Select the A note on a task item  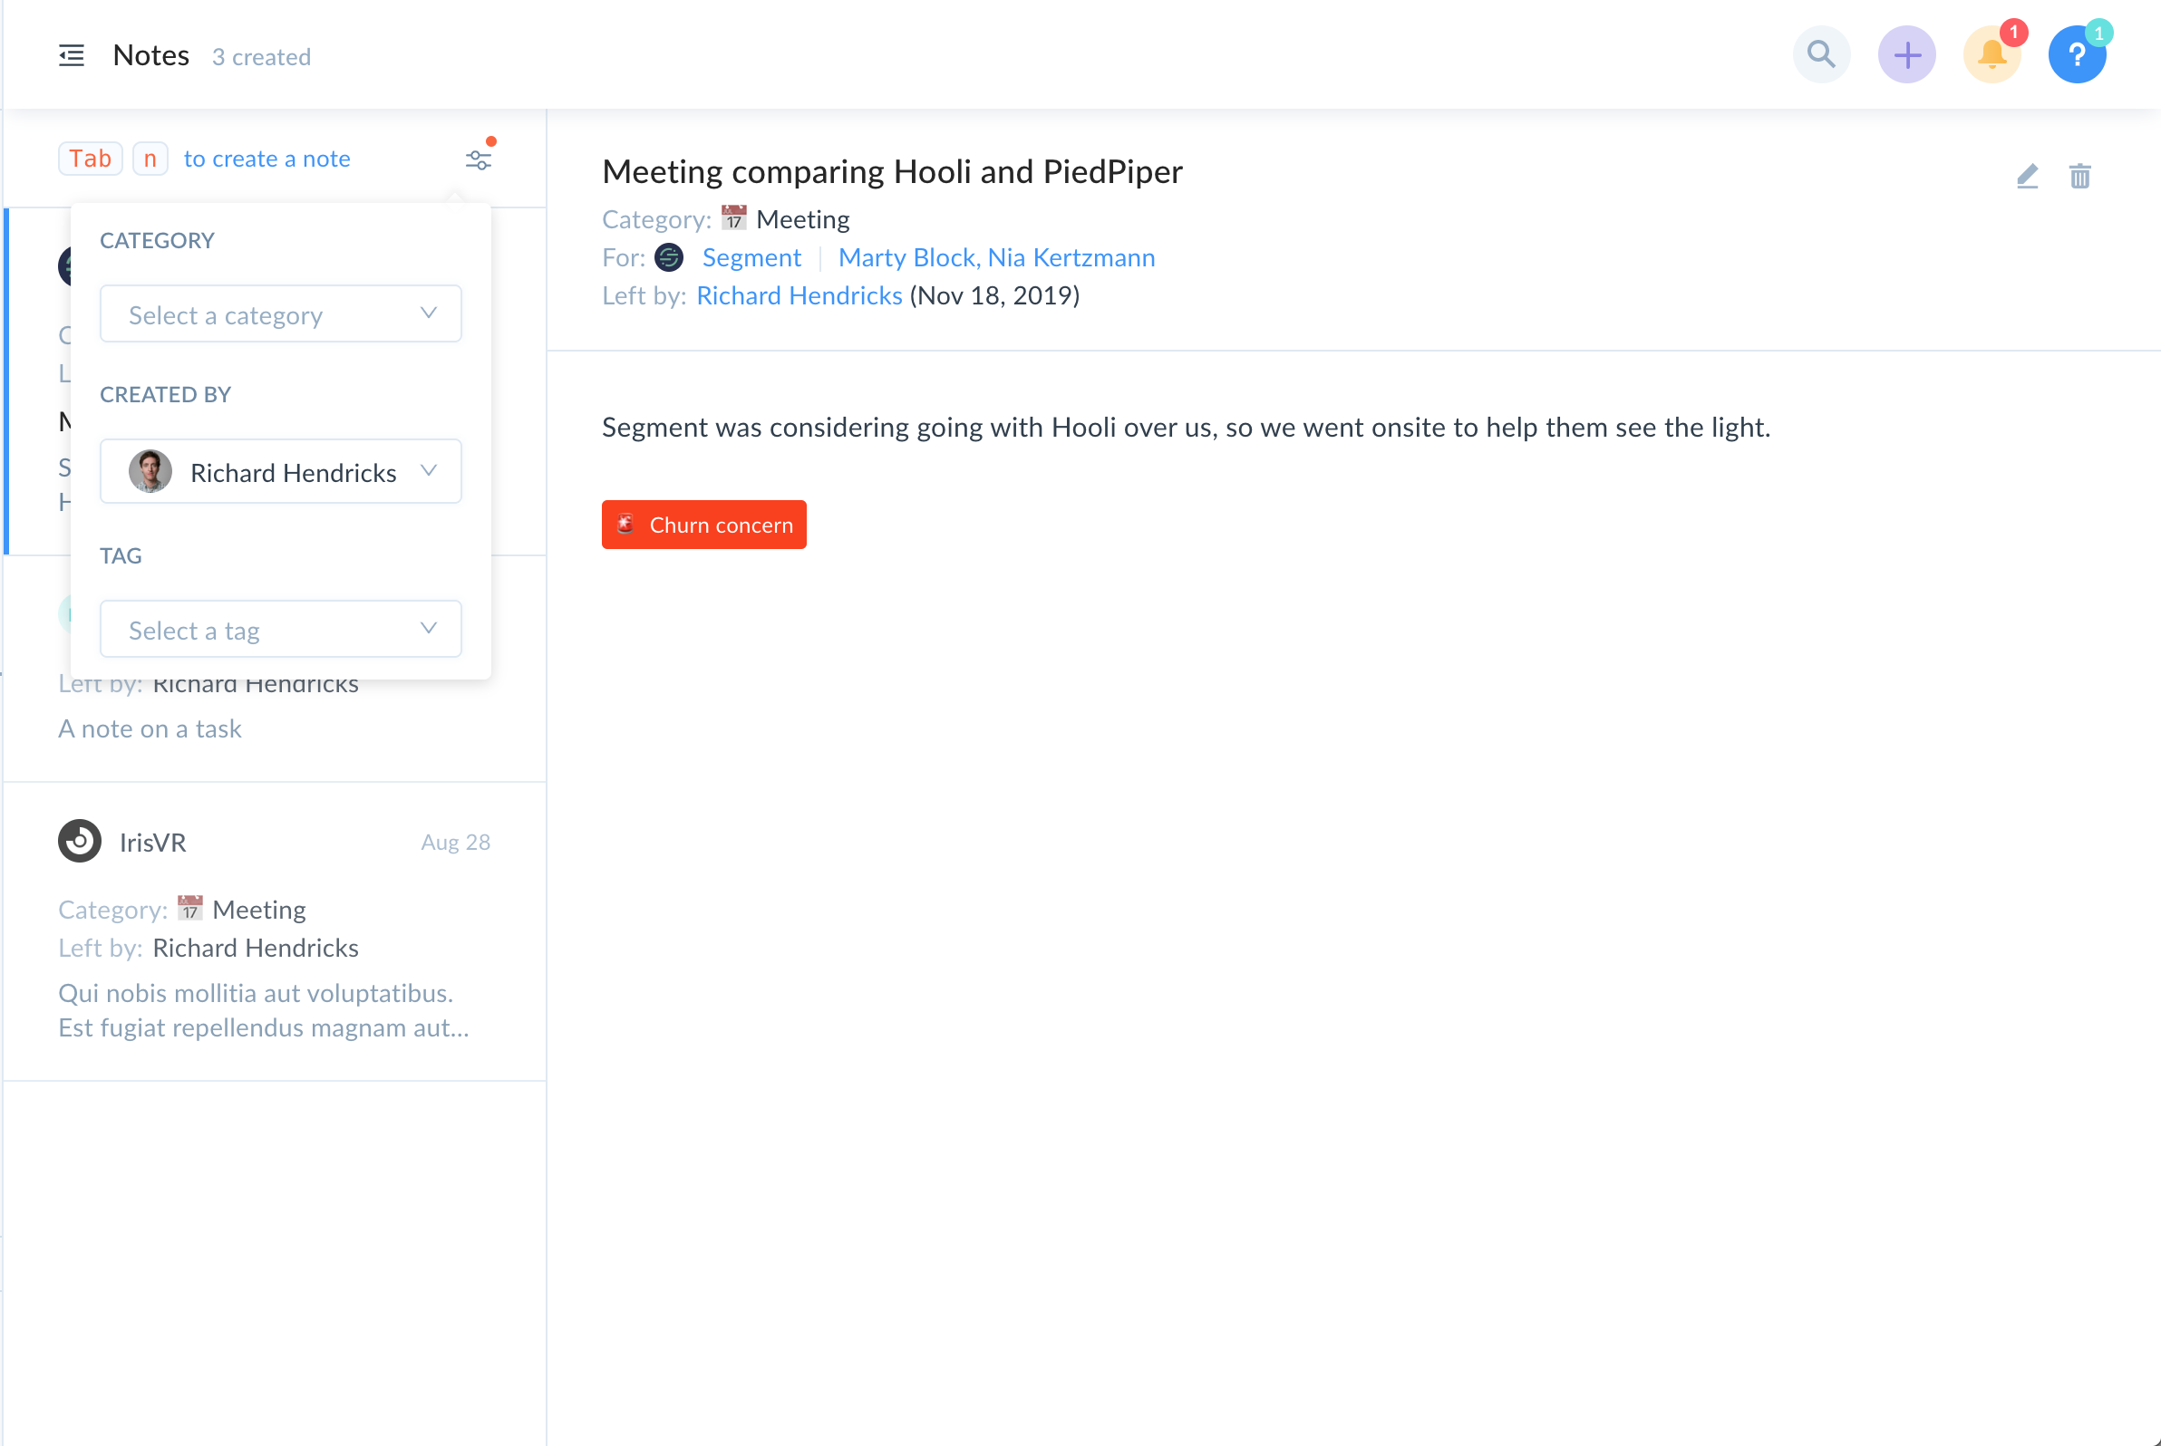pos(150,728)
